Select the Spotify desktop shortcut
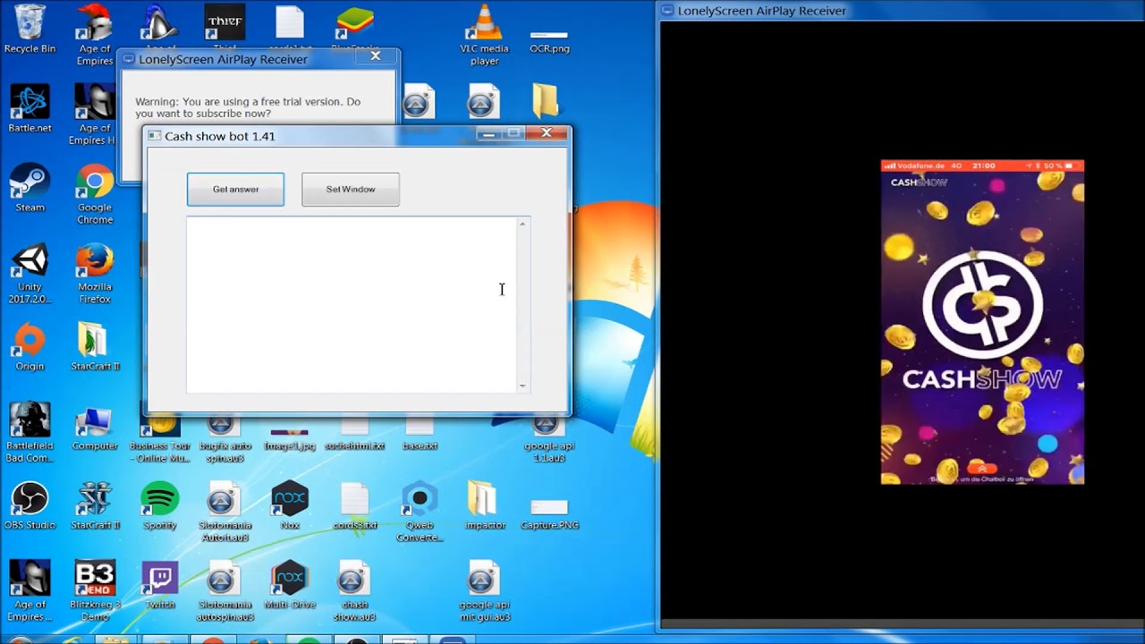1145x644 pixels. [x=160, y=506]
